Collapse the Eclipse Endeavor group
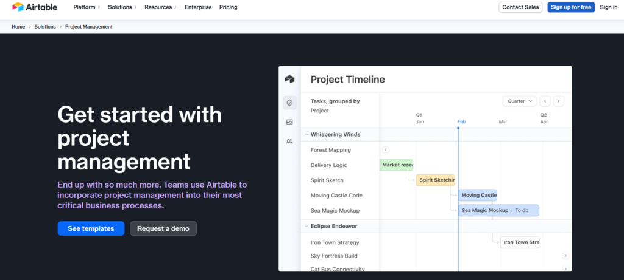Viewport: 624px width, 280px height. click(x=306, y=226)
